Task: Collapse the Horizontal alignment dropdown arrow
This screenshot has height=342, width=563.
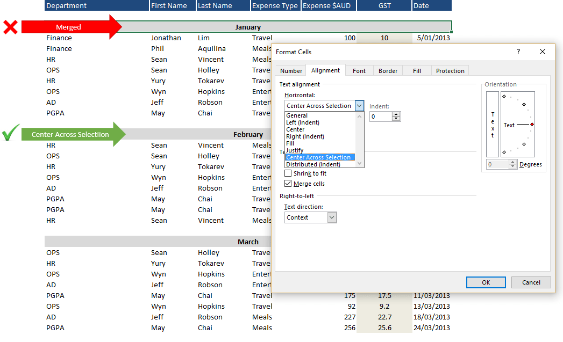Action: [x=359, y=106]
